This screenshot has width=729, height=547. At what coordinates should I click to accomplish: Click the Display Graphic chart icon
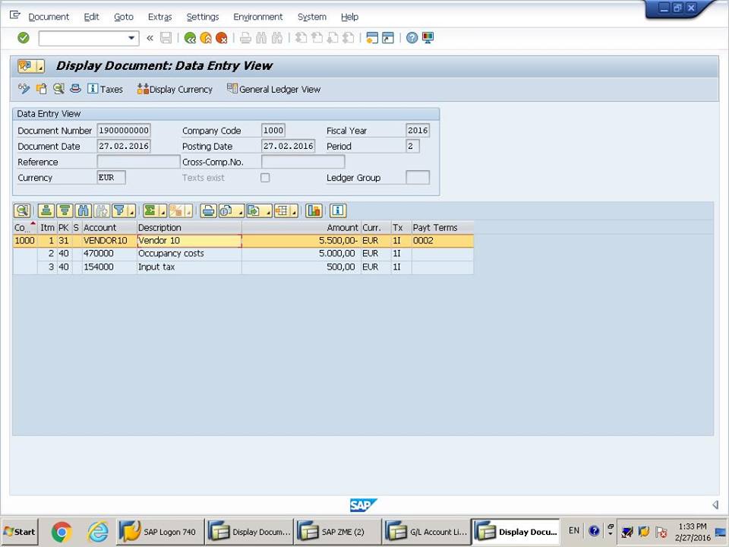click(x=314, y=210)
